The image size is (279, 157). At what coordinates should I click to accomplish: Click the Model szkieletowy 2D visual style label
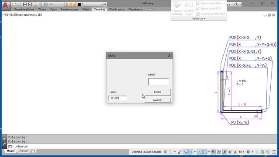29,15
